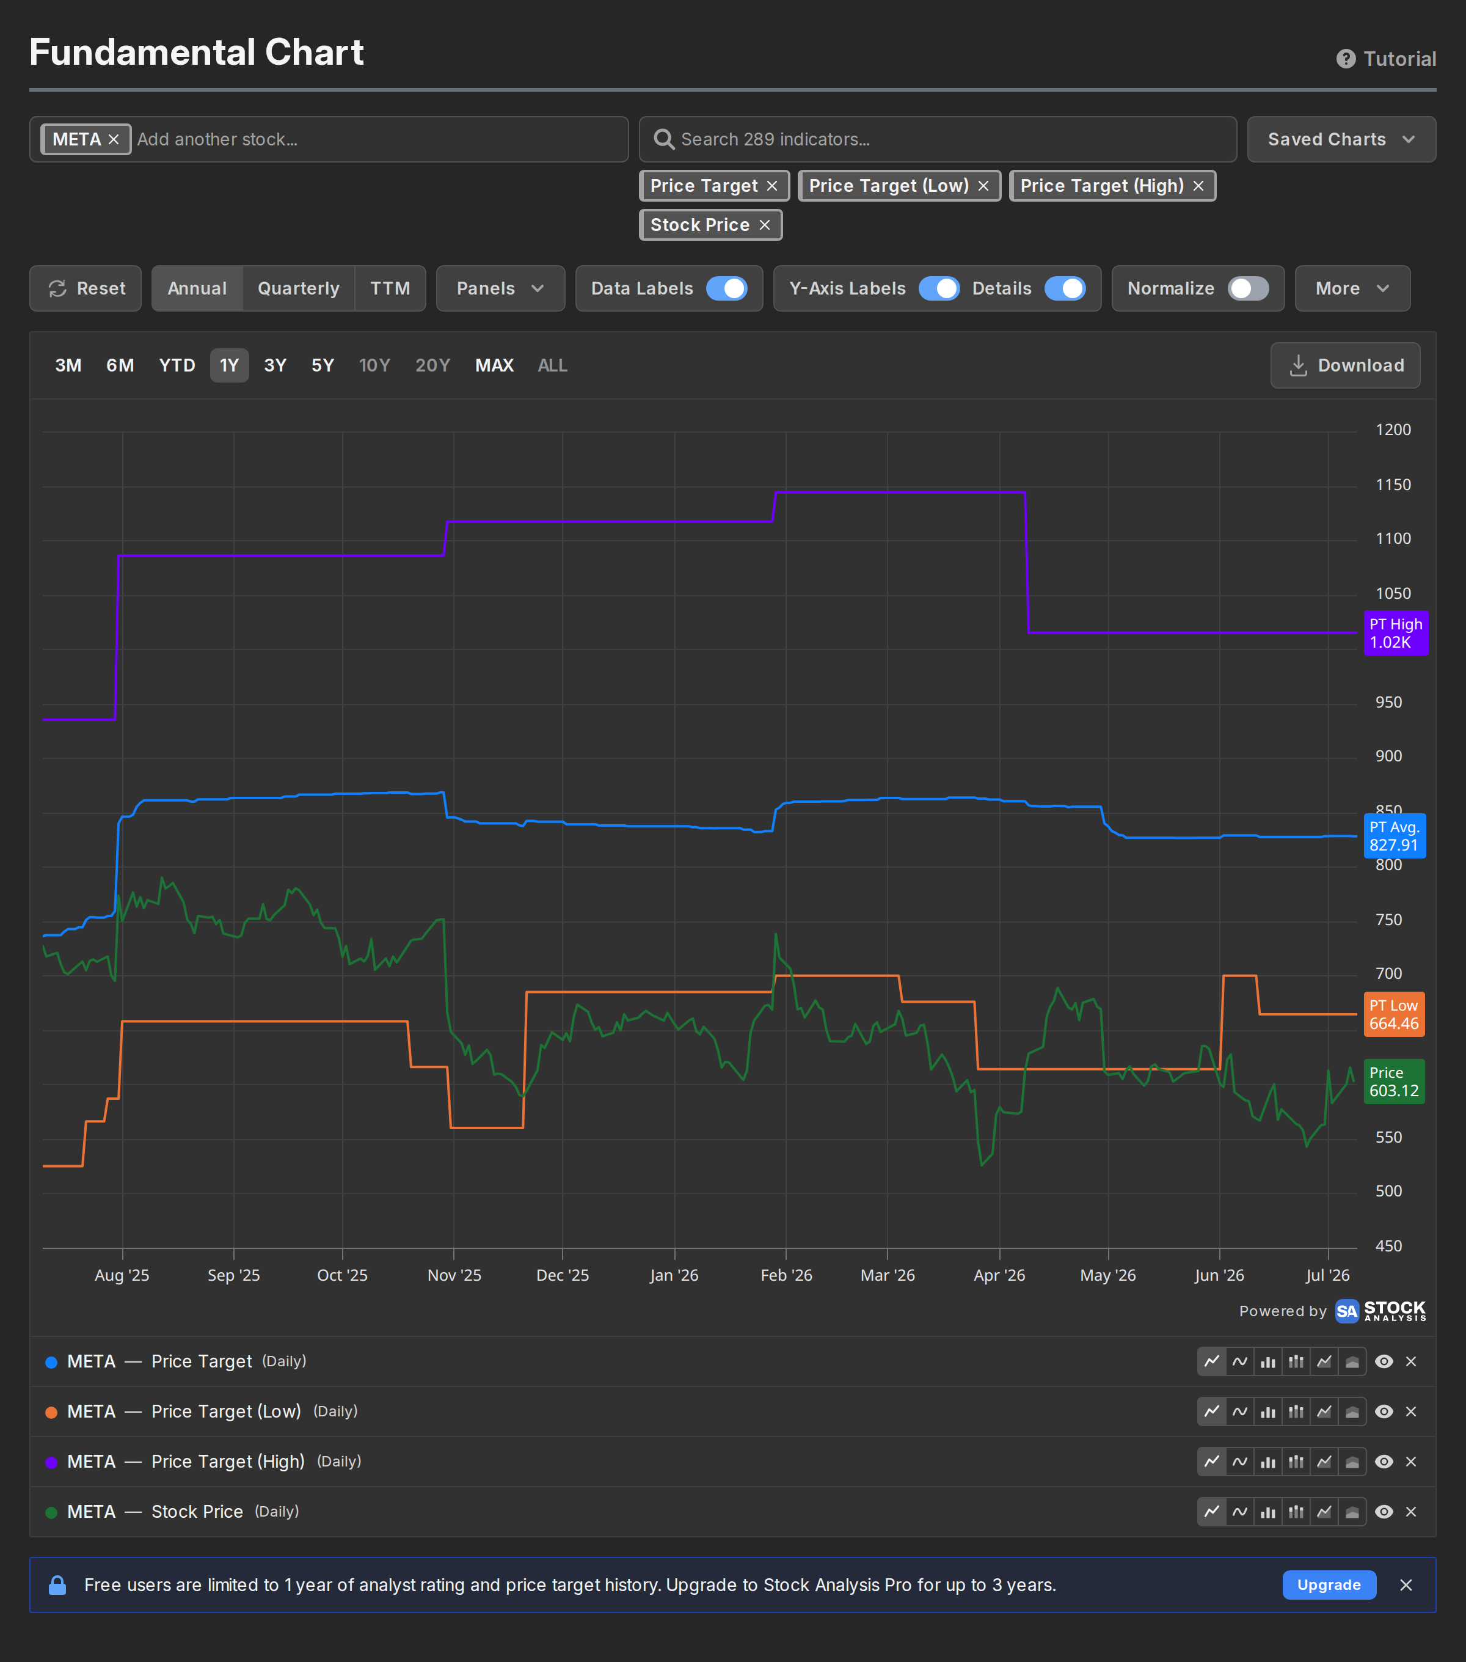Set Price Target row to spline chart
Image resolution: width=1466 pixels, height=1662 pixels.
click(x=1240, y=1361)
